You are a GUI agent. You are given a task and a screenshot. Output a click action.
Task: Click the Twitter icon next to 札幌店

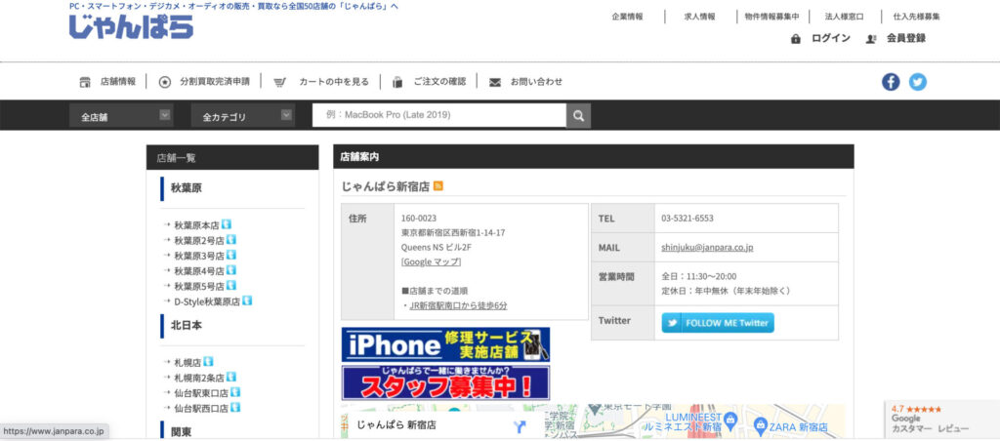click(209, 361)
